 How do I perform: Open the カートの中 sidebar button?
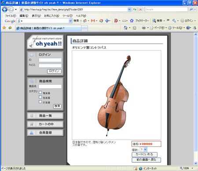pos(45,124)
